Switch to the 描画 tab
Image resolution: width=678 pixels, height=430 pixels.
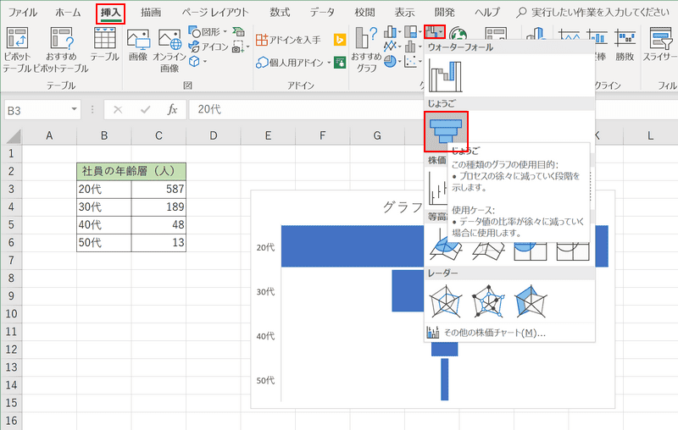(x=151, y=13)
